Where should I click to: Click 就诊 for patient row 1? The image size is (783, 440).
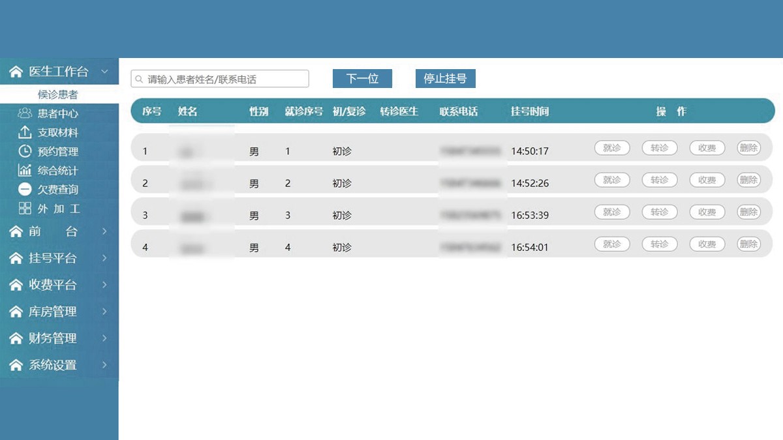(x=611, y=148)
